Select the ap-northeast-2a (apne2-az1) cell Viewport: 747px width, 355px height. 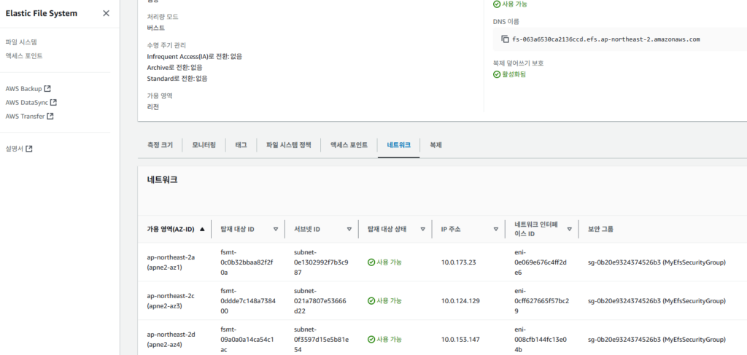click(171, 262)
